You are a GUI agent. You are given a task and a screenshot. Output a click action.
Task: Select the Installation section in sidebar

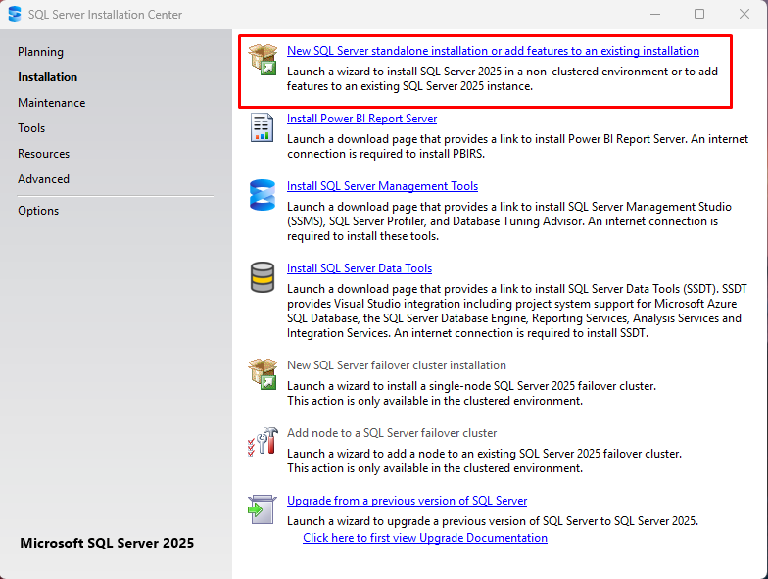(x=47, y=77)
